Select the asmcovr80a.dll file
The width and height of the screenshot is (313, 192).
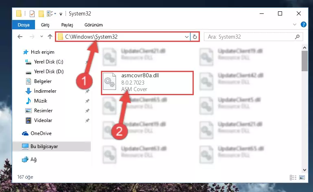tap(147, 83)
